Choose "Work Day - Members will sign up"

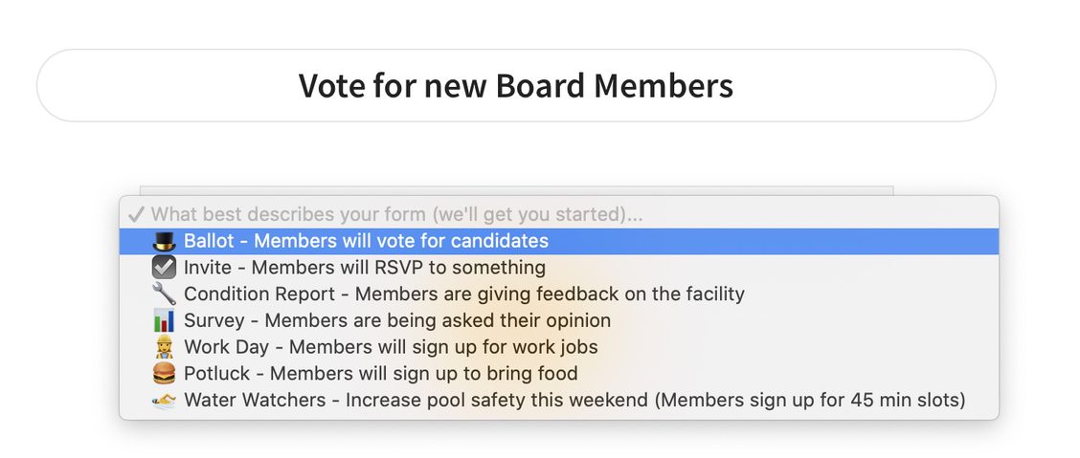click(x=391, y=347)
